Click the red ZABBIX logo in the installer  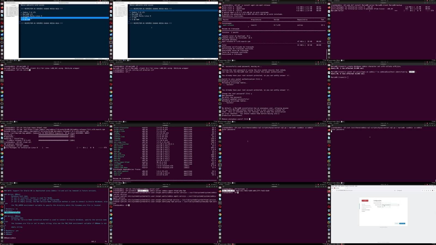[365, 201]
